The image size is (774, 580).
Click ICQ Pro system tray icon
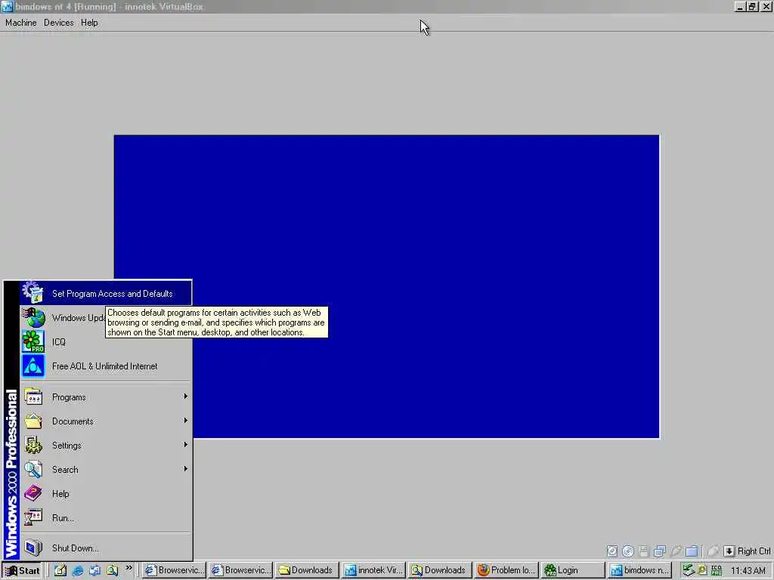717,571
